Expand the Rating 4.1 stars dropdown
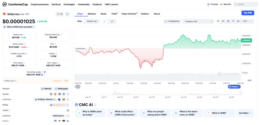Screen dimensions: 262x125 (x=68, y=105)
